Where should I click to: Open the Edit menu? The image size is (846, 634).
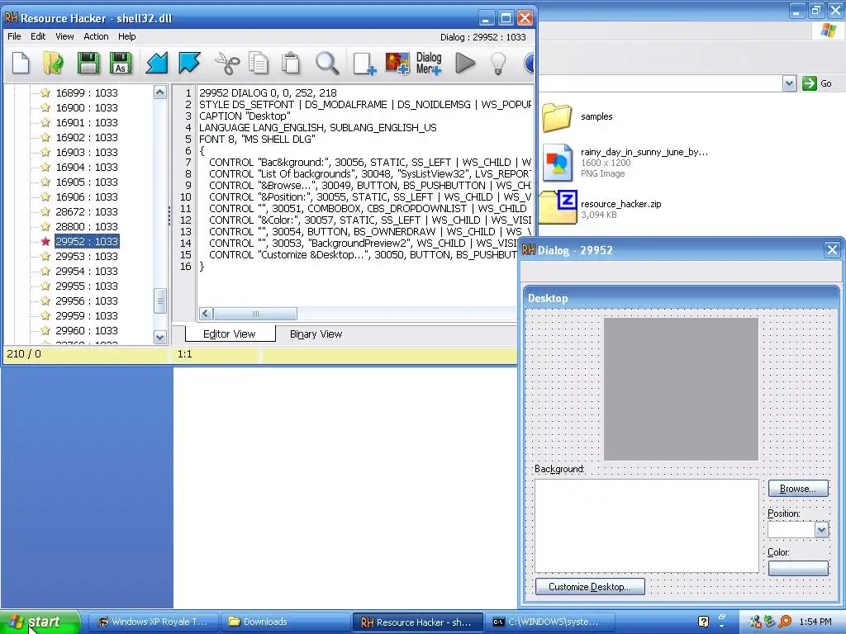pos(38,36)
